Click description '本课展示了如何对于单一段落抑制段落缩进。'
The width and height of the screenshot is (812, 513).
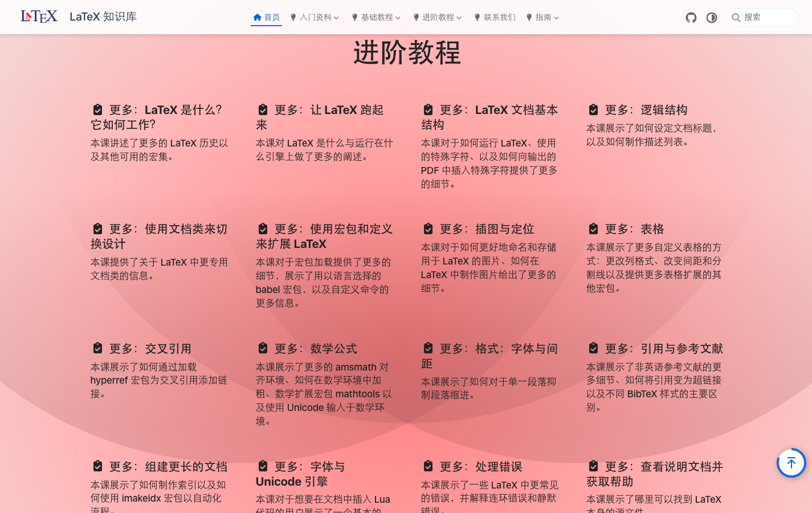pyautogui.click(x=489, y=388)
